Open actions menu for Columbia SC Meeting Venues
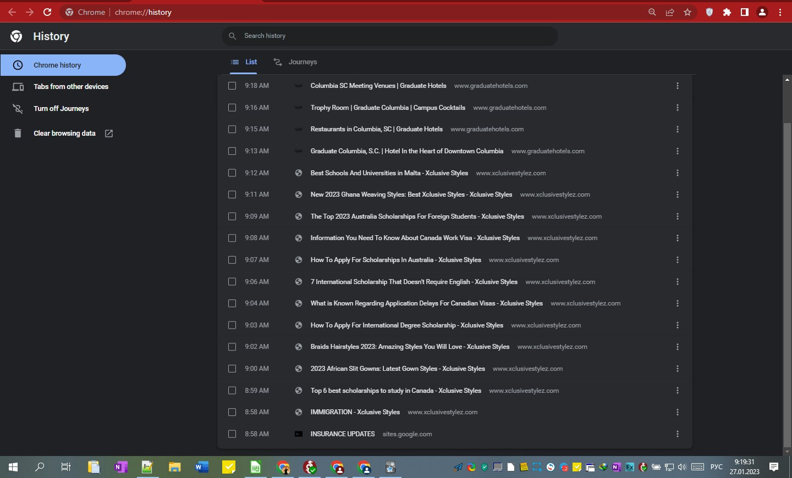The width and height of the screenshot is (792, 478). pyautogui.click(x=678, y=86)
